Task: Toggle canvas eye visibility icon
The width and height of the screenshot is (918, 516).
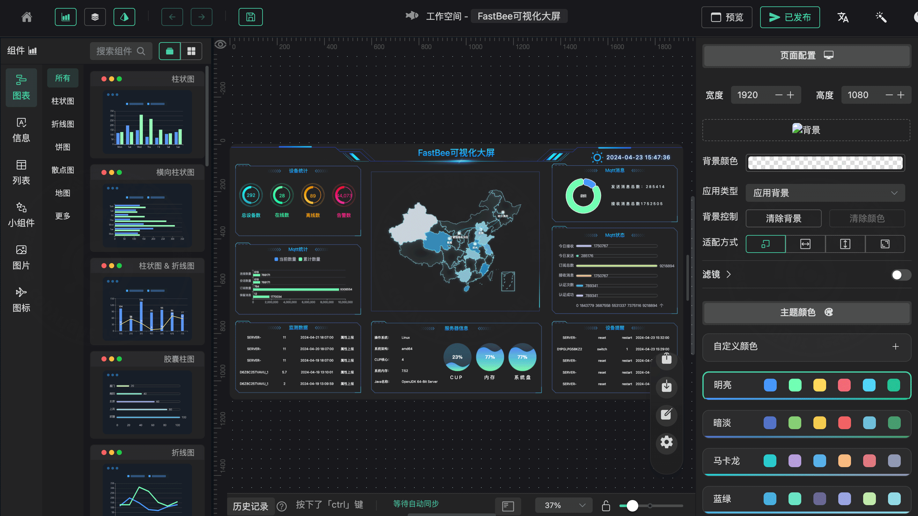Action: pos(221,45)
